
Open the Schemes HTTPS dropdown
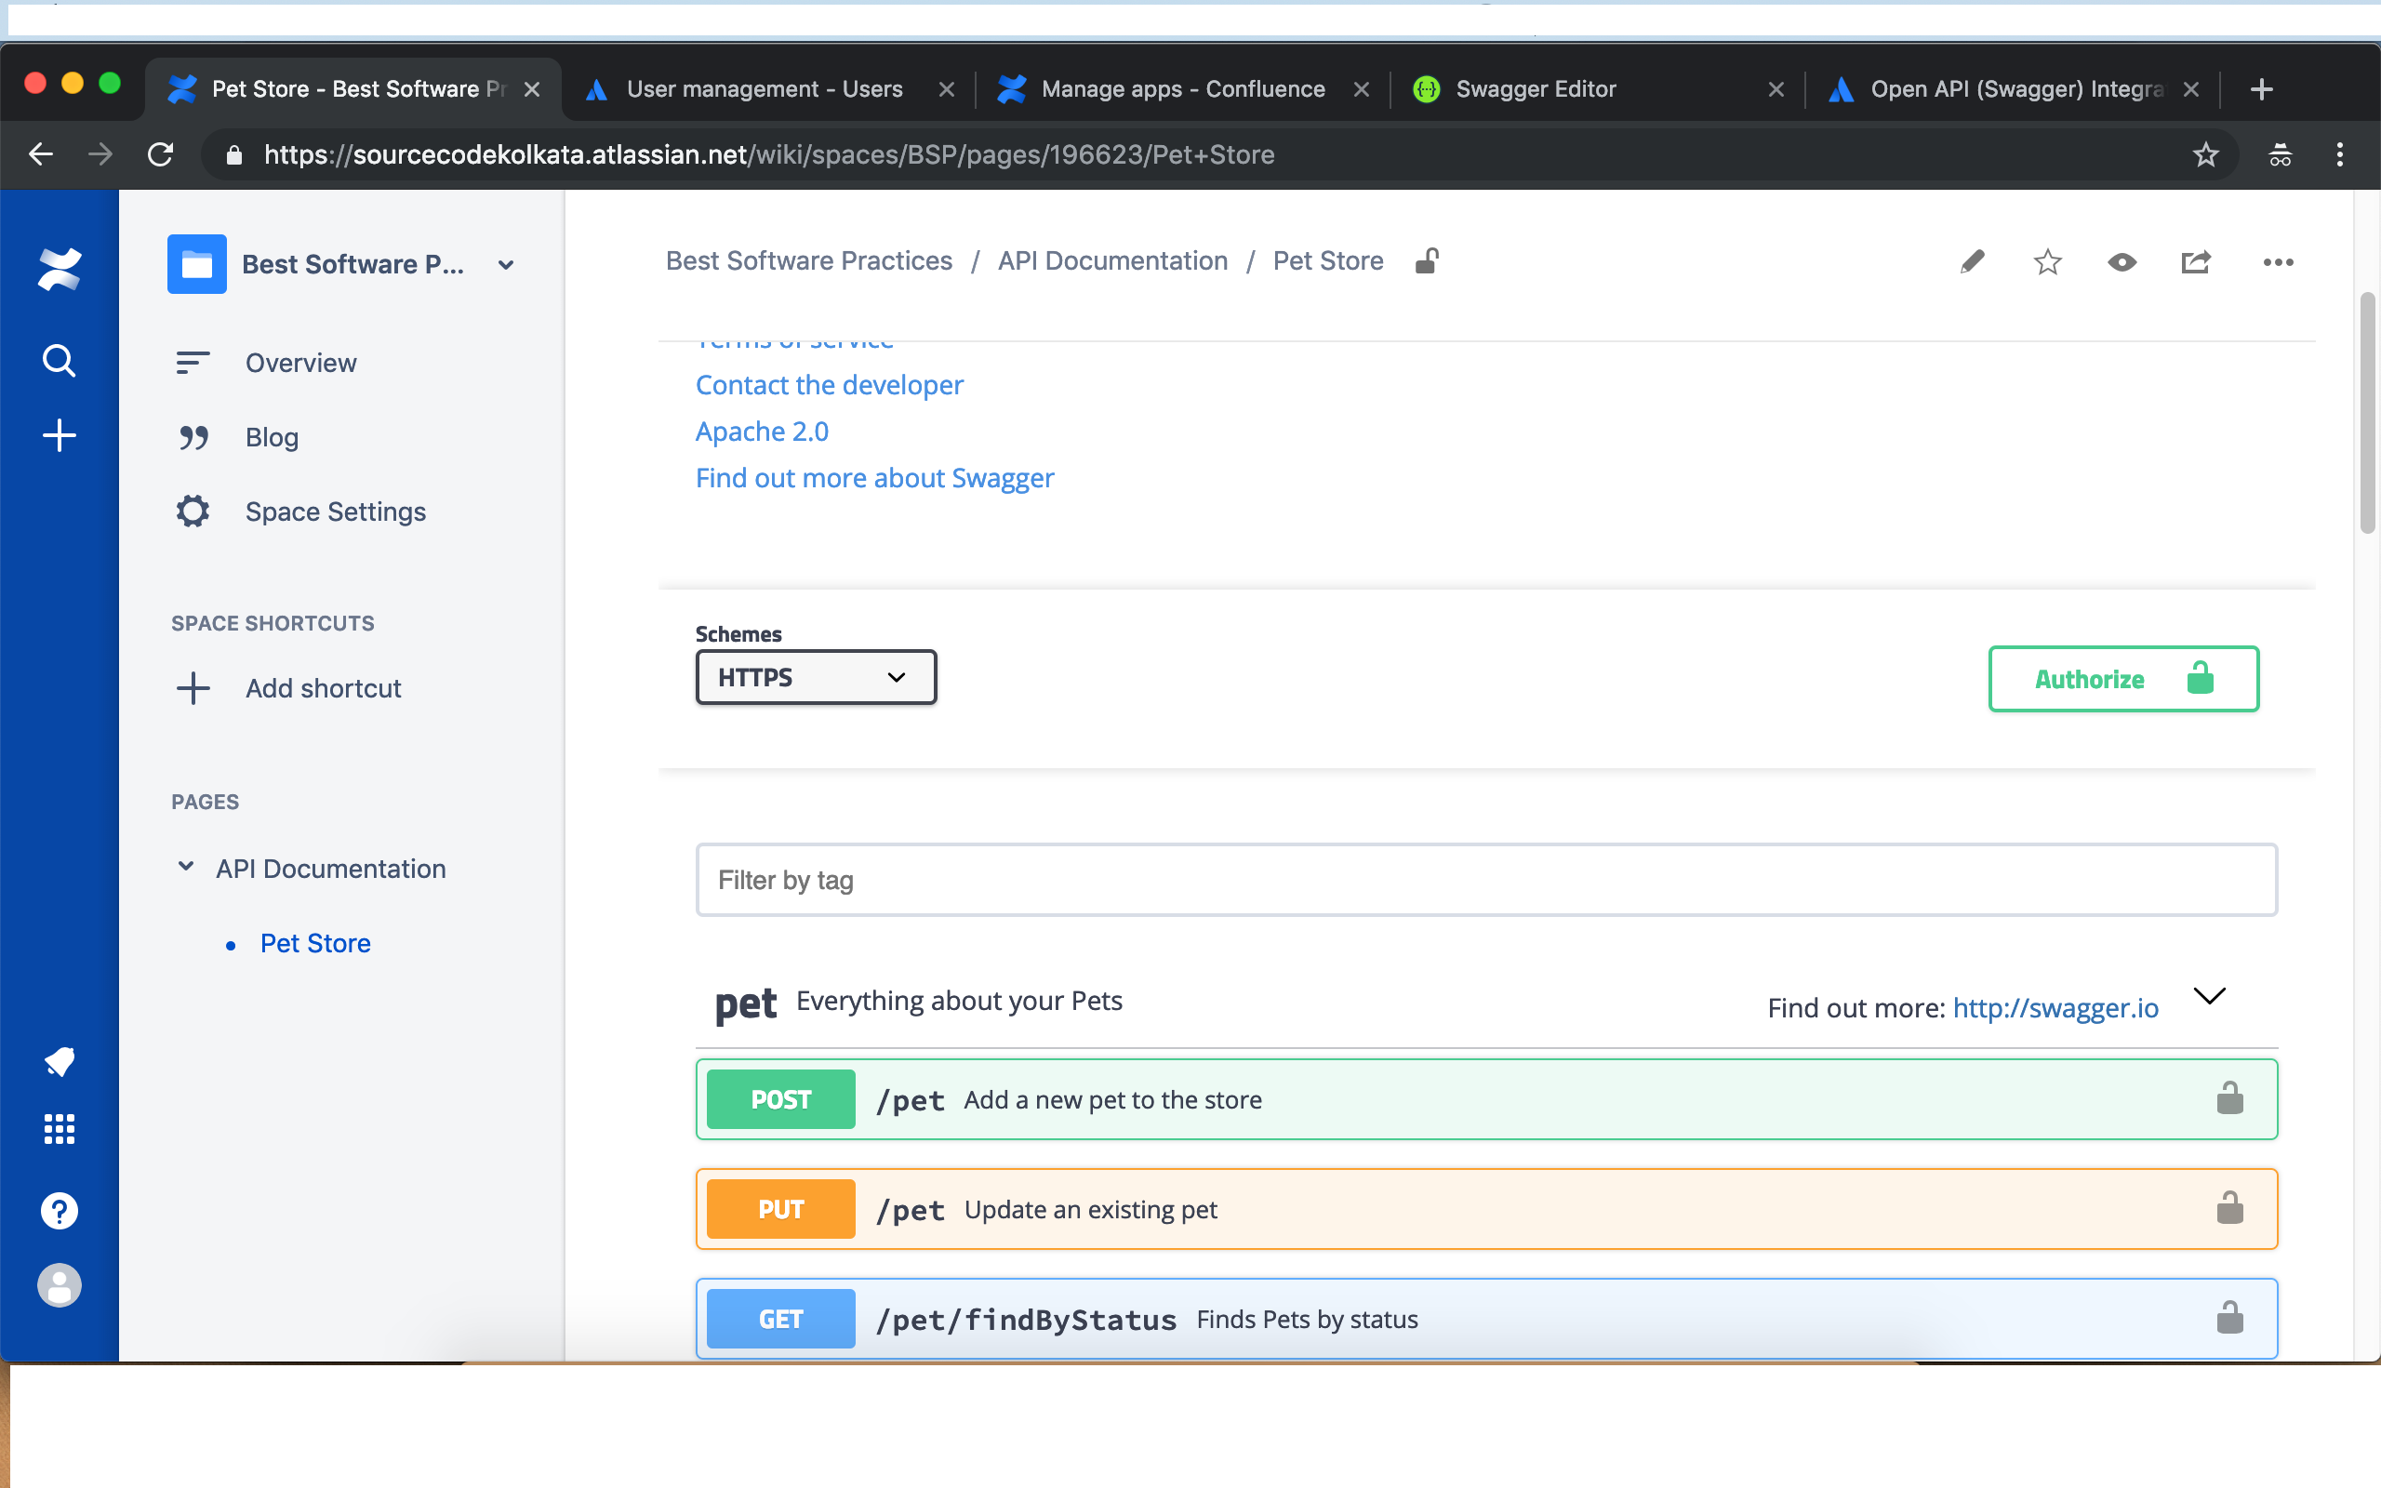coord(815,677)
